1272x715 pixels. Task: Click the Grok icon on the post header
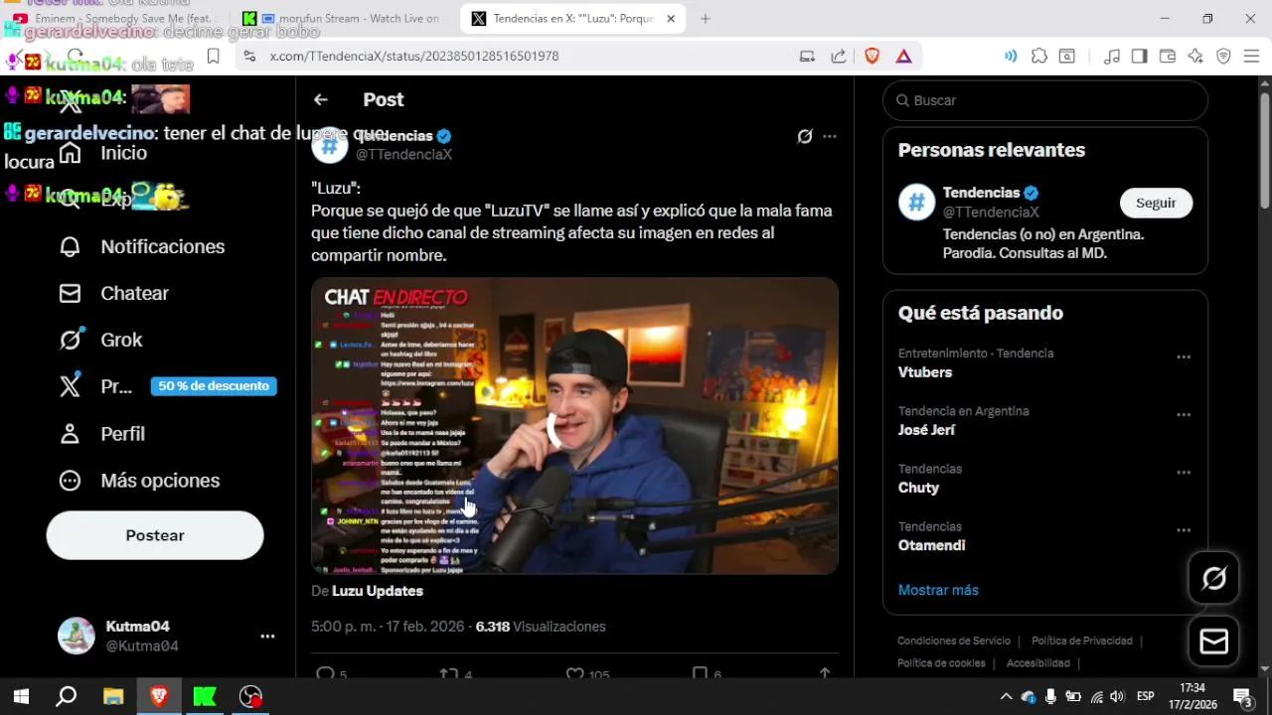click(x=805, y=136)
